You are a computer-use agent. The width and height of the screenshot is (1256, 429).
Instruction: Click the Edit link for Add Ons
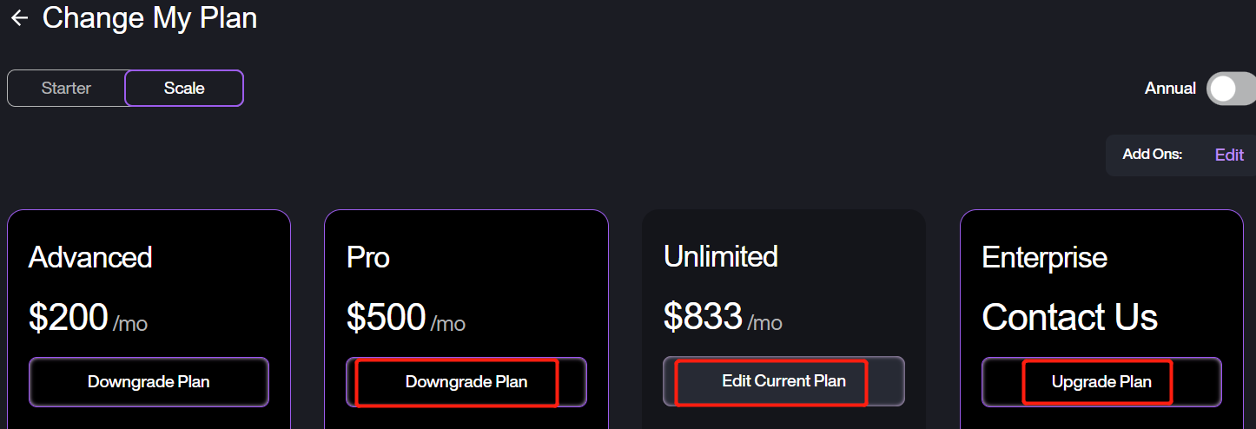click(1229, 155)
